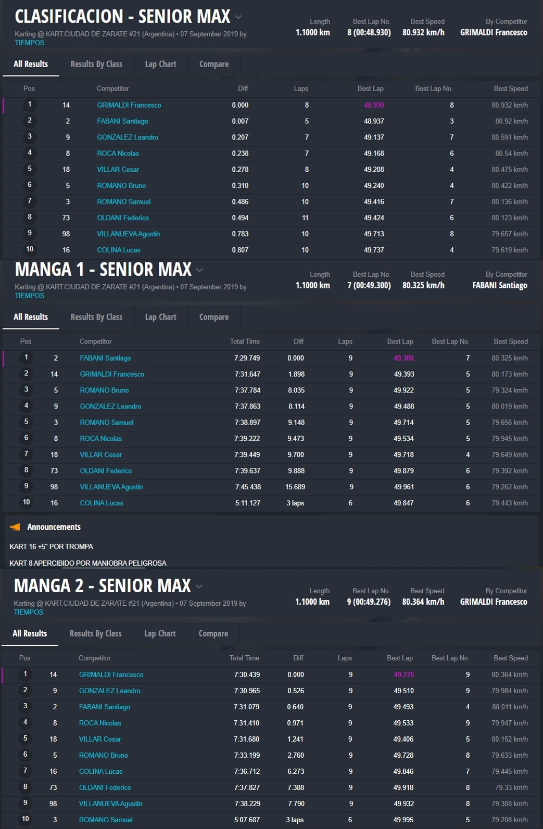Viewport: 543px width, 829px height.
Task: Expand the Clasificacion - Senior Max title dropdown
Action: coord(238,17)
